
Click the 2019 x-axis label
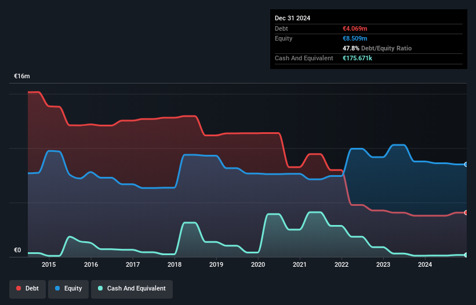click(216, 264)
